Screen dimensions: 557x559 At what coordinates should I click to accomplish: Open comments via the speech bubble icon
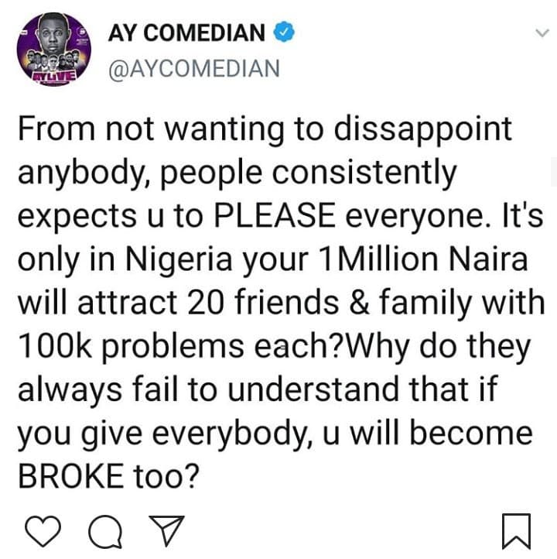106,531
